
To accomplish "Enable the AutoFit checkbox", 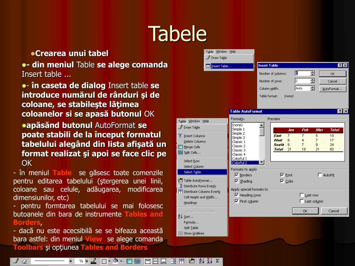I will pos(320,175).
